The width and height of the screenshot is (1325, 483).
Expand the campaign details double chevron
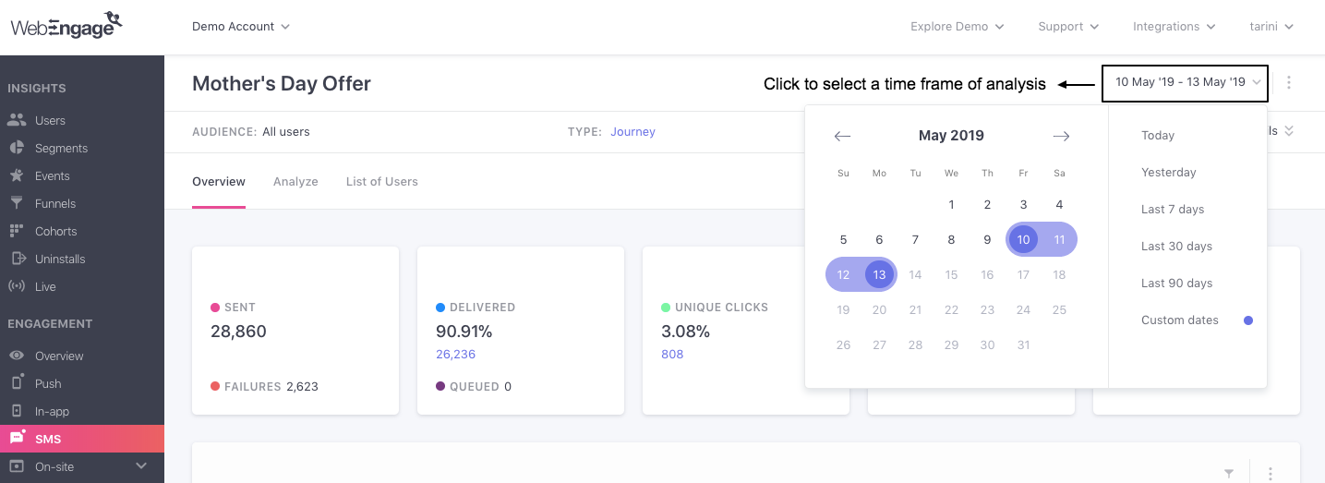point(1289,131)
